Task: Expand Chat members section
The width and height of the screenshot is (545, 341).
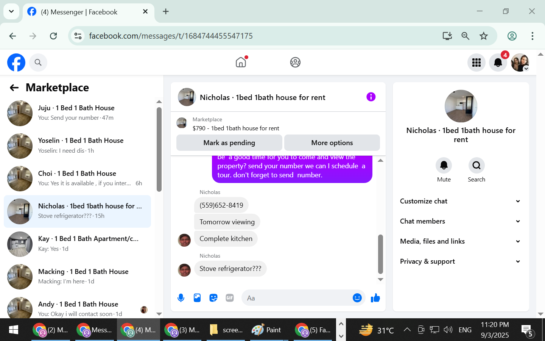Action: (461, 221)
